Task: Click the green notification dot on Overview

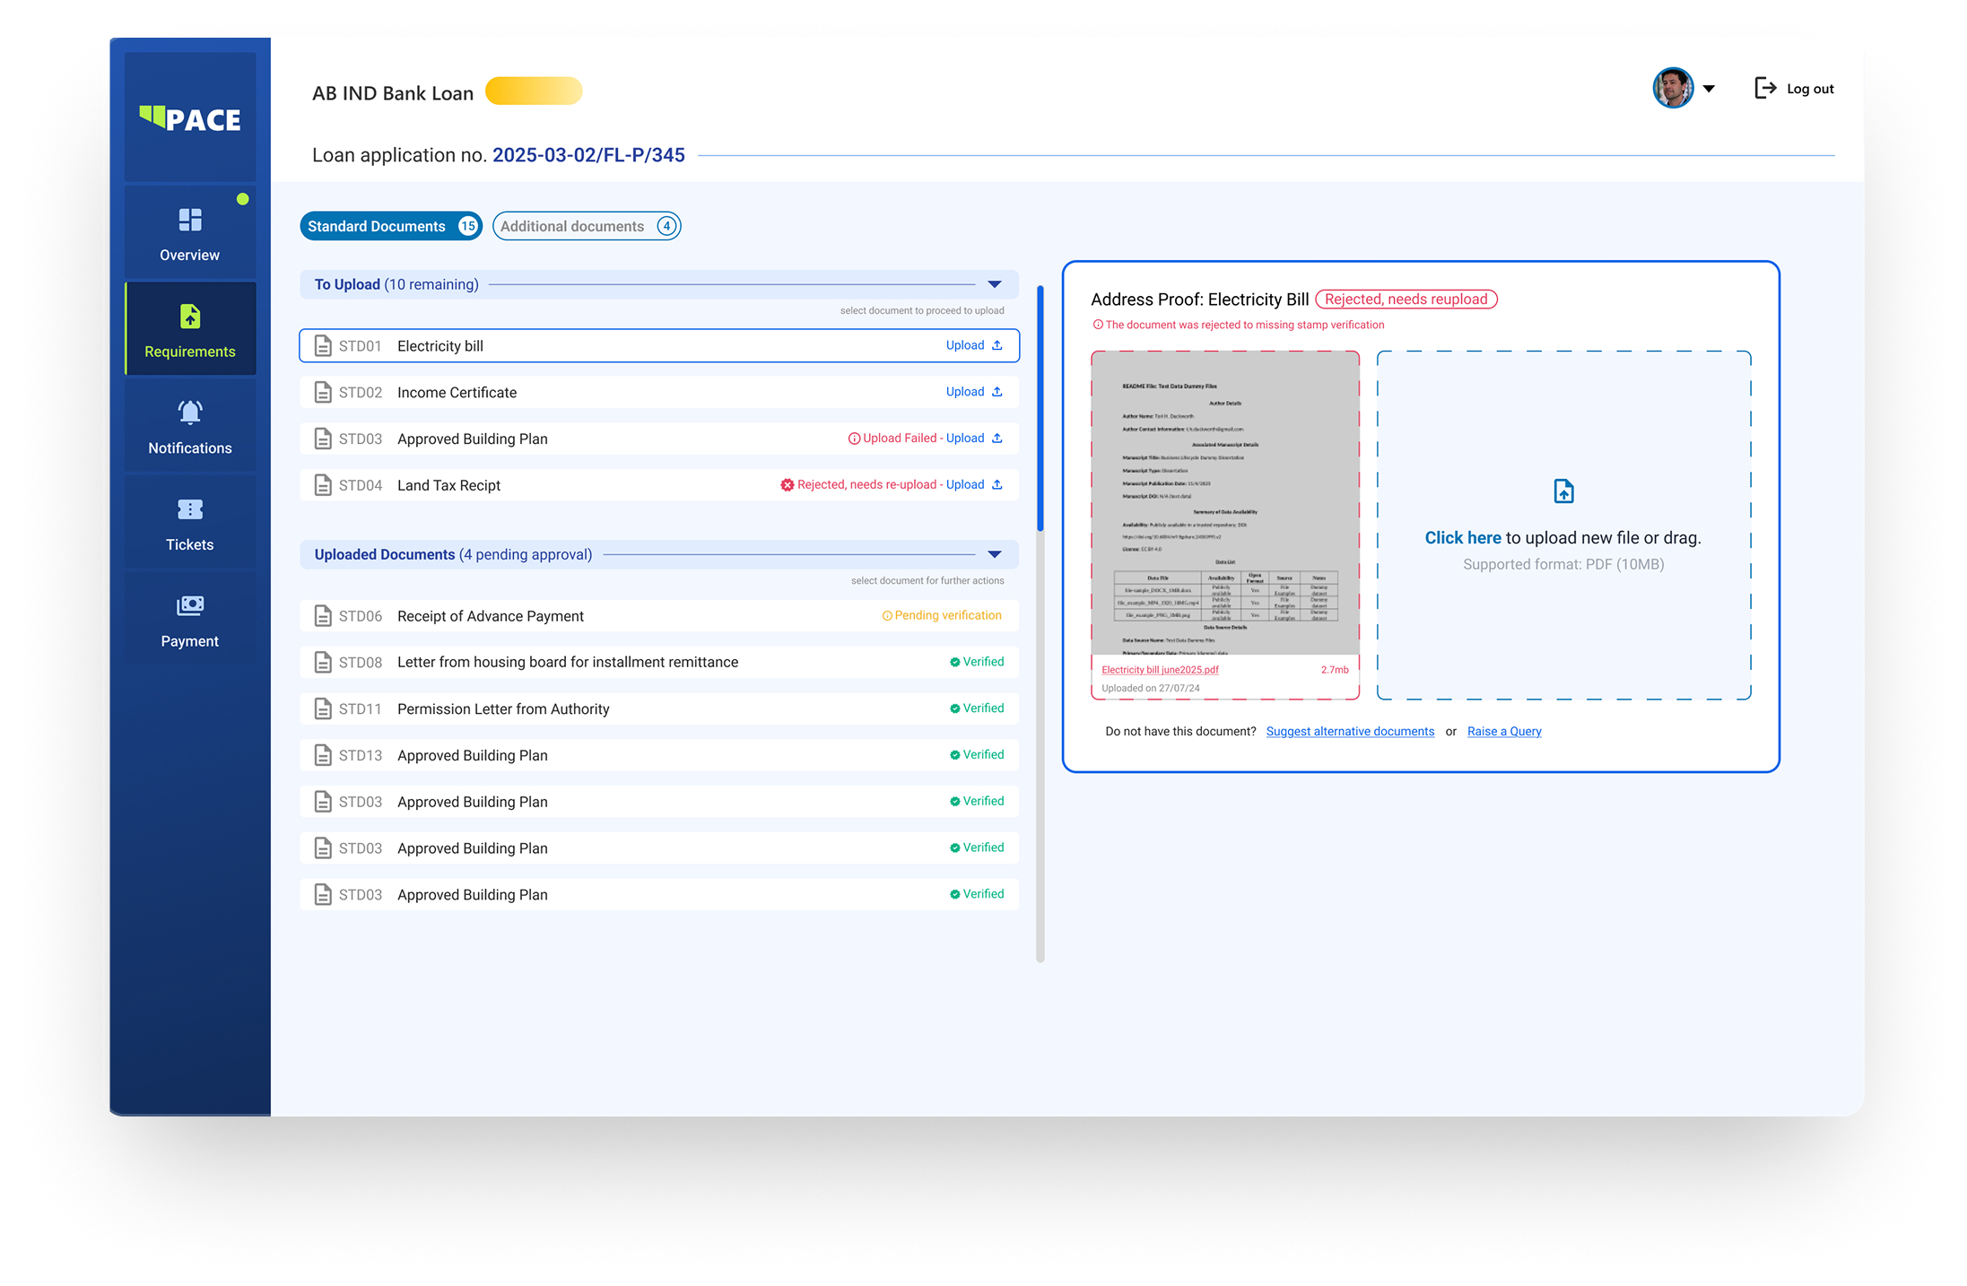Action: point(242,199)
